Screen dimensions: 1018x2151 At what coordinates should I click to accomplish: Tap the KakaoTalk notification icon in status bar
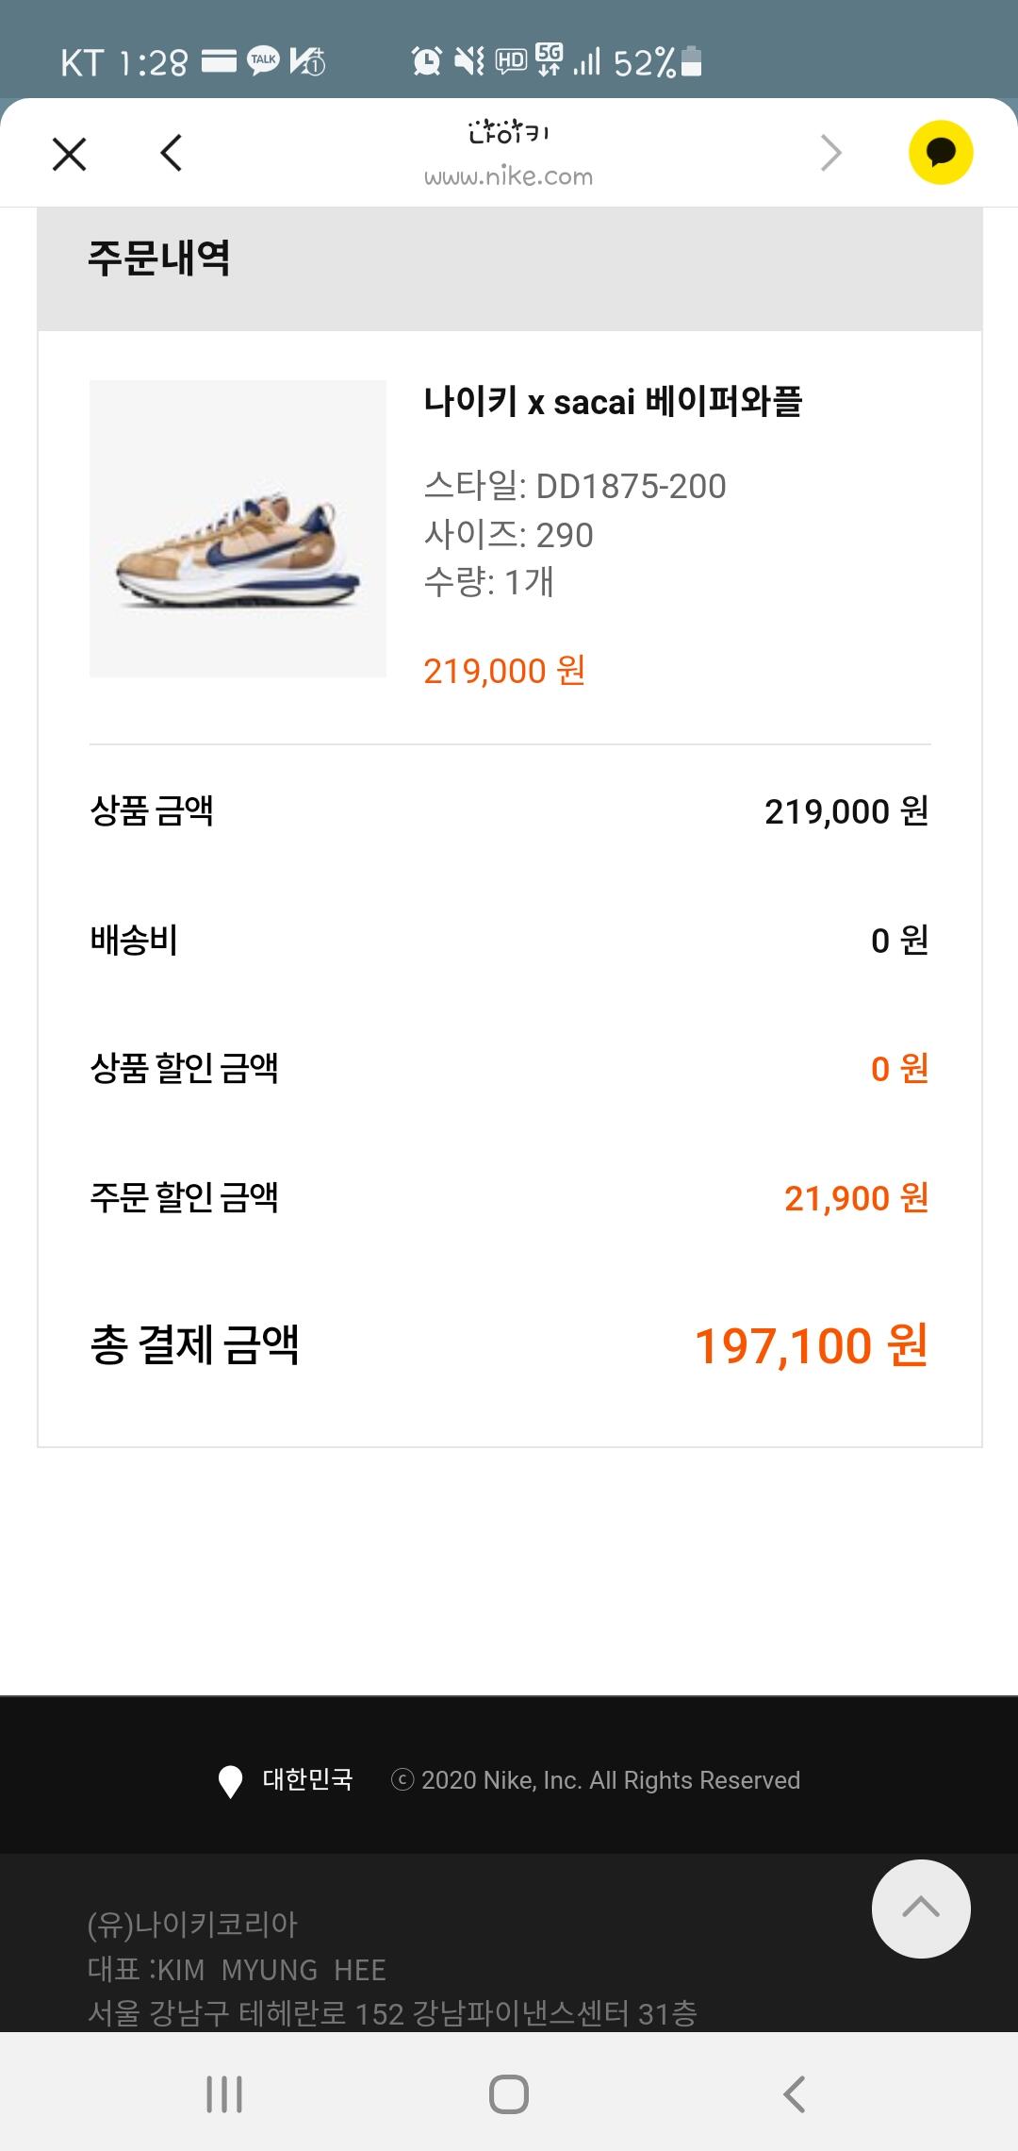click(x=263, y=60)
